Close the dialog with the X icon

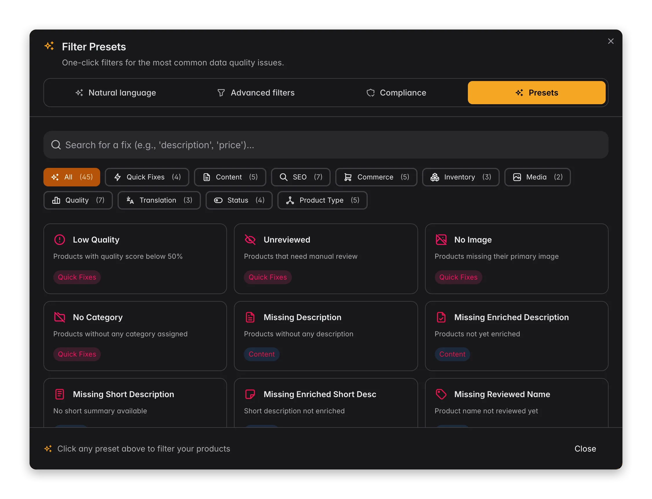[610, 41]
